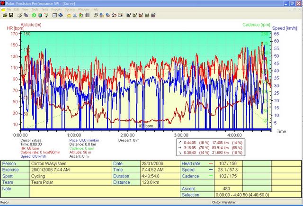Click the 3:00:00 time axis marker
This screenshot has width=303, height=206.
pos(181,135)
